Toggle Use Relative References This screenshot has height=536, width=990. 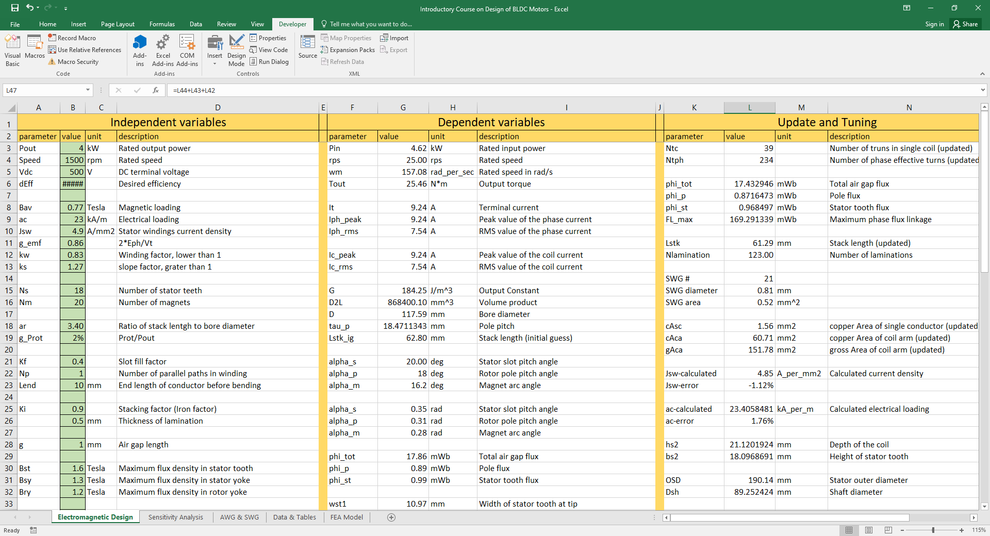85,50
